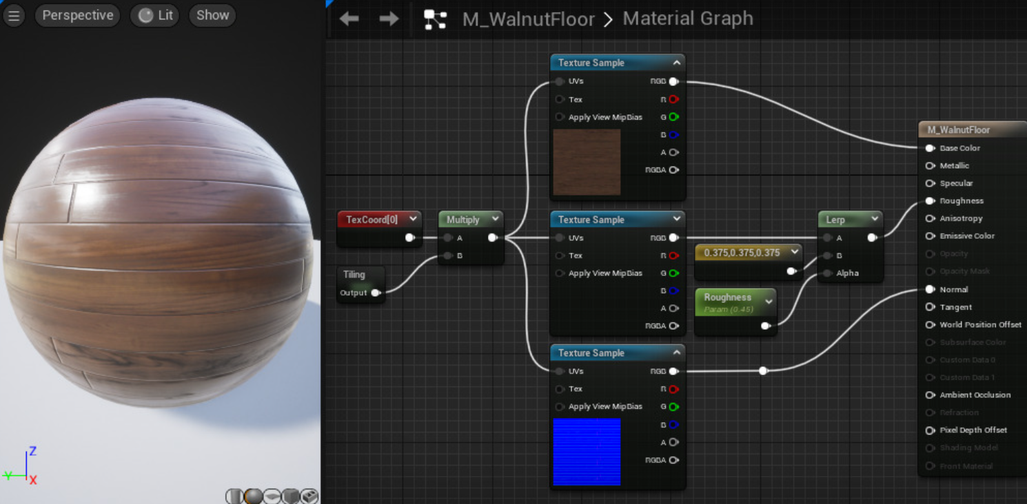Open the Show flags menu
The width and height of the screenshot is (1027, 504).
tap(212, 15)
